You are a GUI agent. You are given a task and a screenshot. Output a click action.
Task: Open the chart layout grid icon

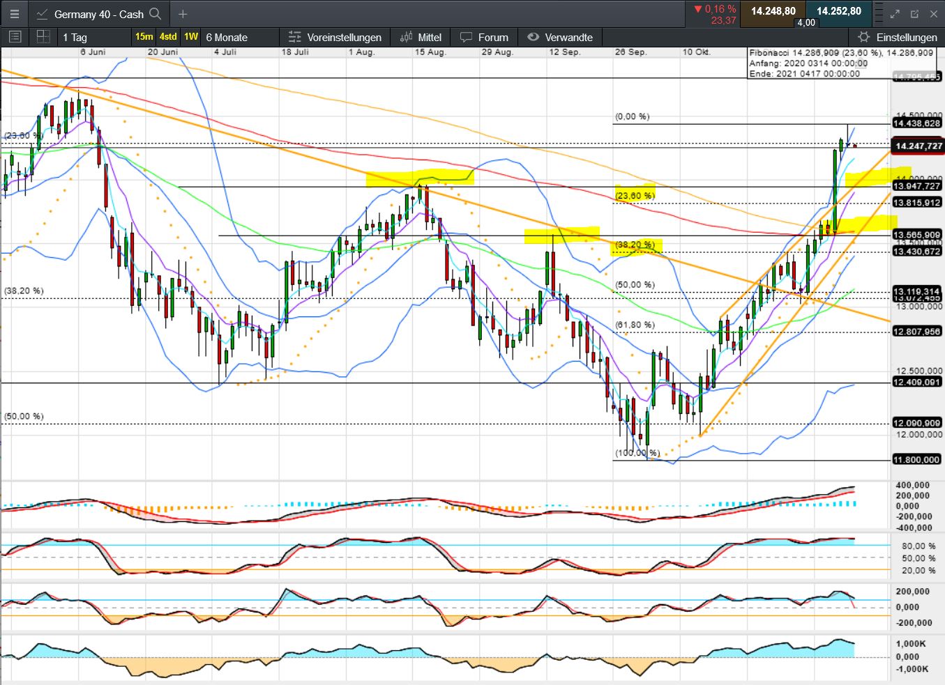43,37
